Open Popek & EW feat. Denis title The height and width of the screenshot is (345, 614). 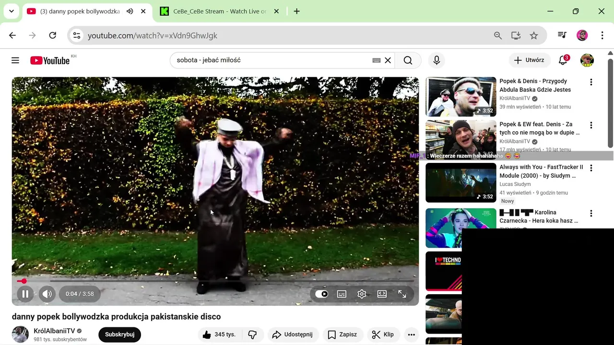(540, 128)
